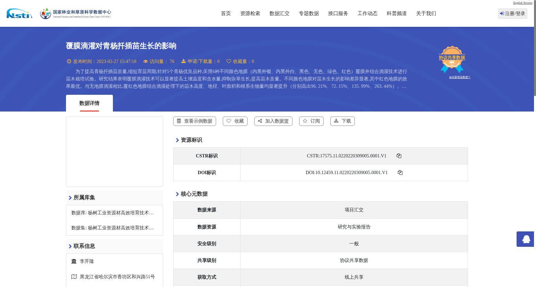The height and width of the screenshot is (287, 536).
Task: Copy the CSTR identifier
Action: pyautogui.click(x=399, y=156)
